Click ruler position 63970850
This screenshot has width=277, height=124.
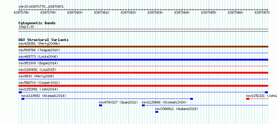(209, 12)
